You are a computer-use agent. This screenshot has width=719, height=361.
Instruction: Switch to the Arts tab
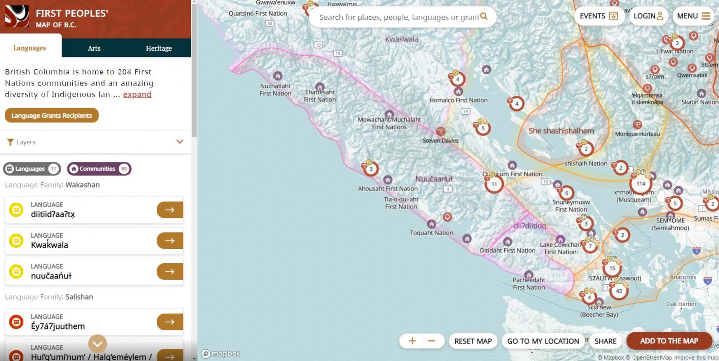94,48
